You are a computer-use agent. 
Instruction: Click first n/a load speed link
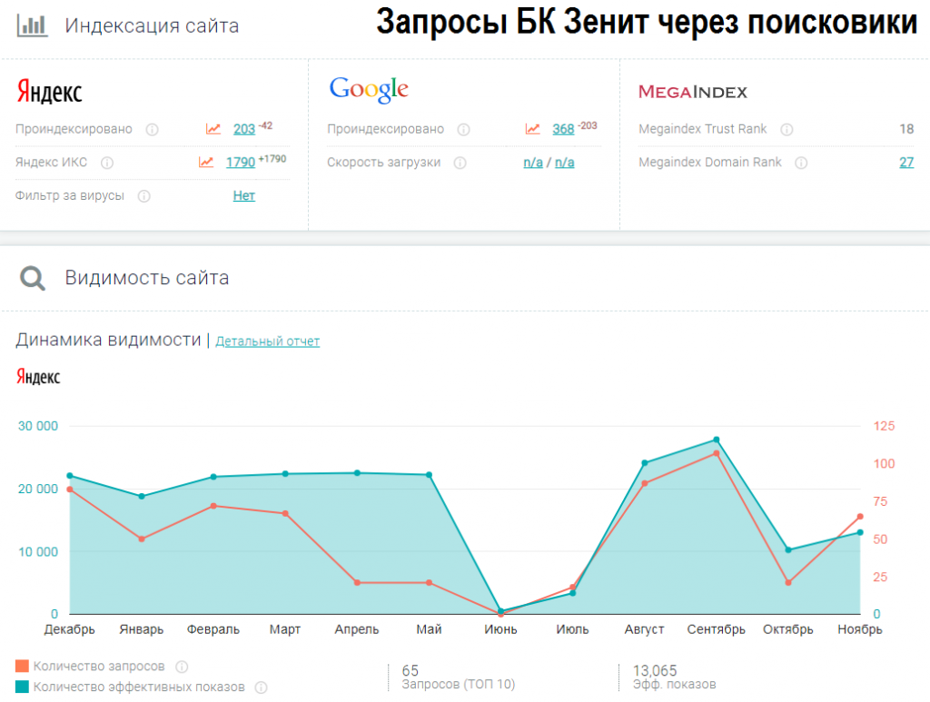pos(532,163)
